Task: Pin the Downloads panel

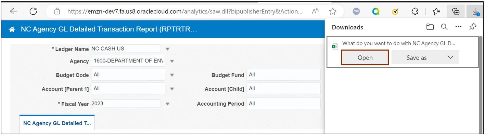Action: 473,27
